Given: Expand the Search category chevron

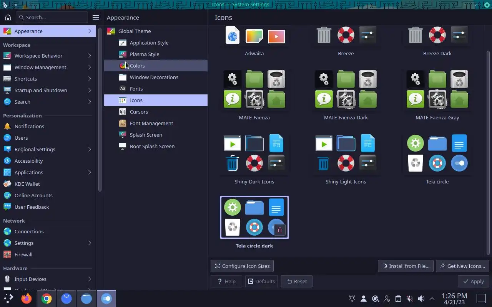Looking at the screenshot, I should [x=90, y=102].
